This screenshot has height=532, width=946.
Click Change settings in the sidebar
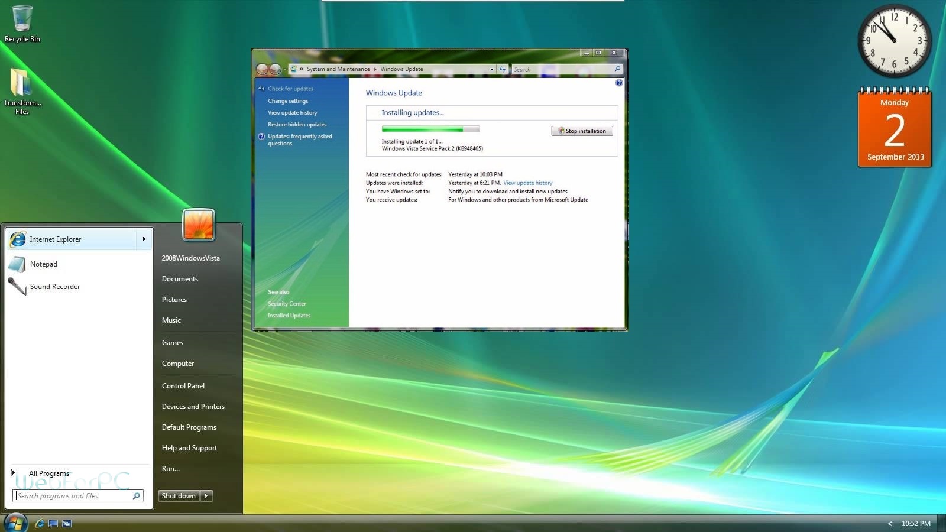click(x=288, y=101)
